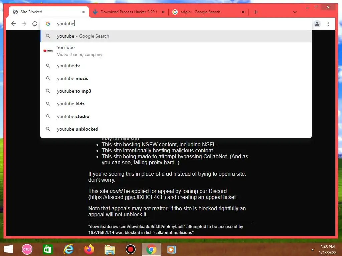Switch to origin - Google Search tab
The height and width of the screenshot is (256, 342).
[208, 12]
